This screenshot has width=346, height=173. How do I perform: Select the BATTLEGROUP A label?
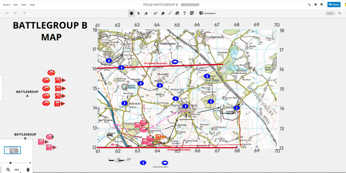tap(27, 94)
